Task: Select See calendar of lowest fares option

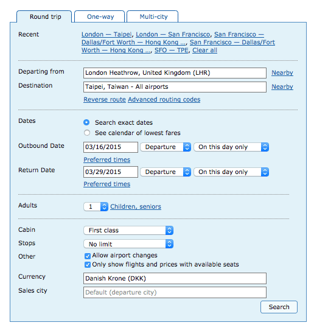Action: click(x=87, y=133)
